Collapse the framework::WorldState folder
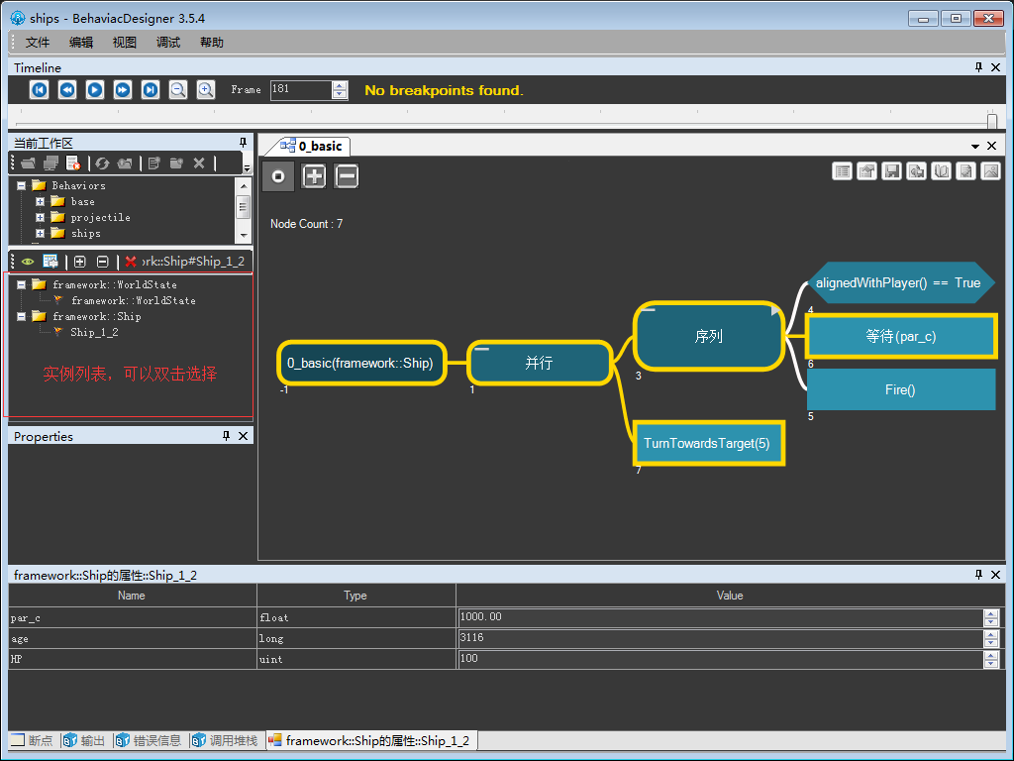 point(22,284)
